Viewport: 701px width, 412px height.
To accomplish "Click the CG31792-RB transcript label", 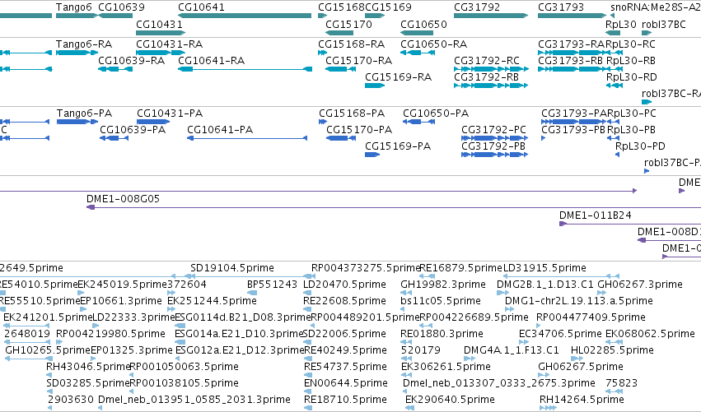I will click(x=486, y=76).
